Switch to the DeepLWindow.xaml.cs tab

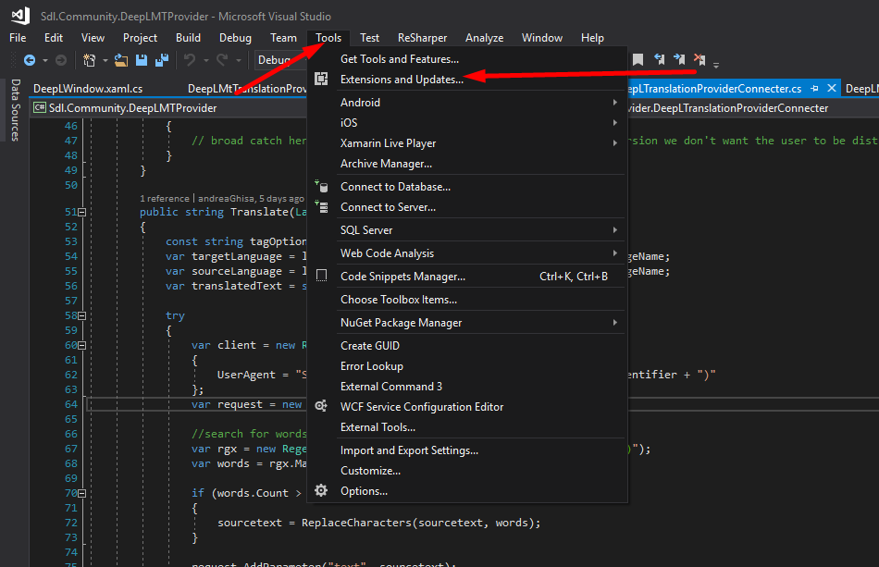click(x=88, y=89)
